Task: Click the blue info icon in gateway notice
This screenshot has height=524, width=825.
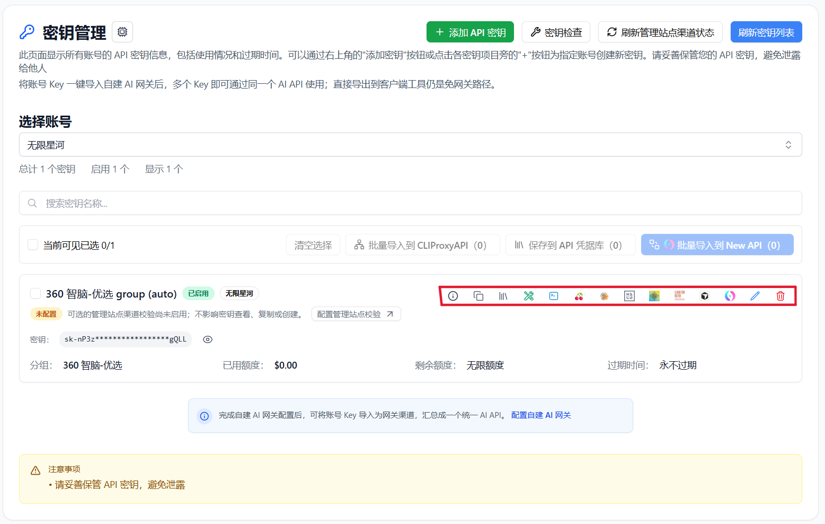Action: click(205, 416)
